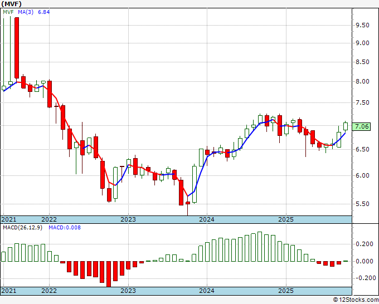
Task: Click the 9.00 price axis label
Action: coord(362,43)
